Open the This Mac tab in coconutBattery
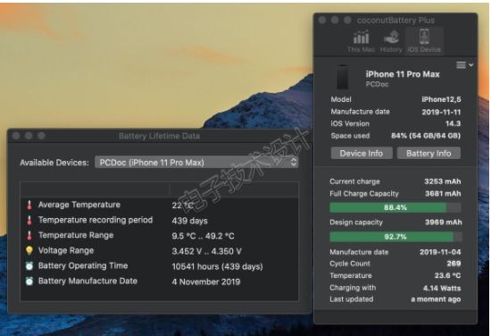The width and height of the screenshot is (491, 336). pyautogui.click(x=361, y=41)
